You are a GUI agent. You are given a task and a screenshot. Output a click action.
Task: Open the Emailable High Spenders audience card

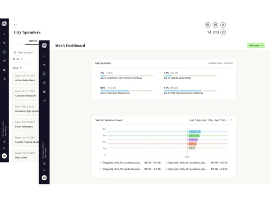pos(26,109)
